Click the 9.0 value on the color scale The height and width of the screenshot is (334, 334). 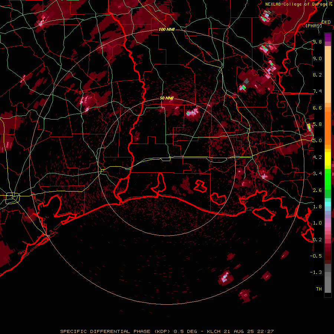(x=317, y=58)
